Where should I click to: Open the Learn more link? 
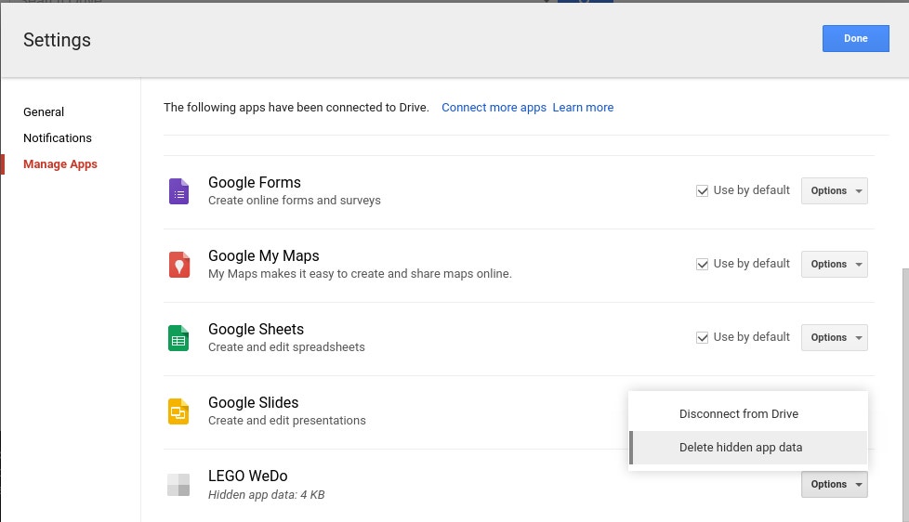[583, 108]
